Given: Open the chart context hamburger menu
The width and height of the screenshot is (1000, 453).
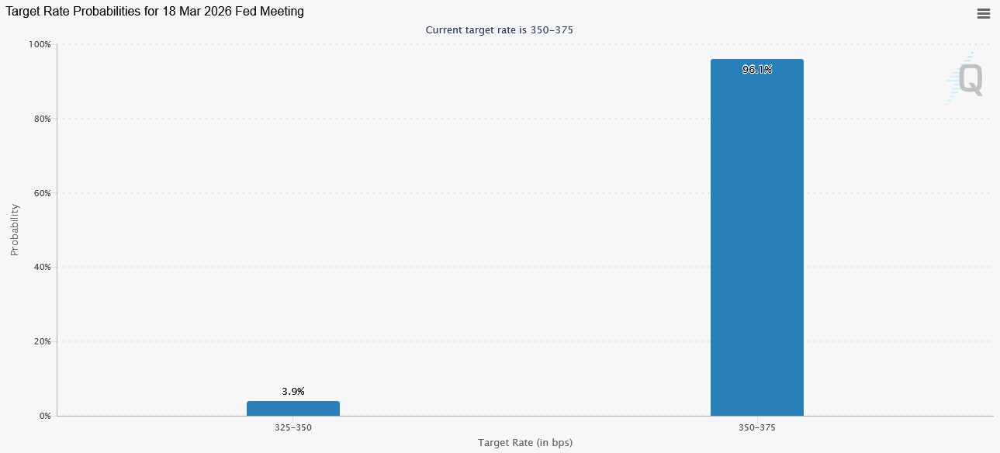Looking at the screenshot, I should click(983, 13).
